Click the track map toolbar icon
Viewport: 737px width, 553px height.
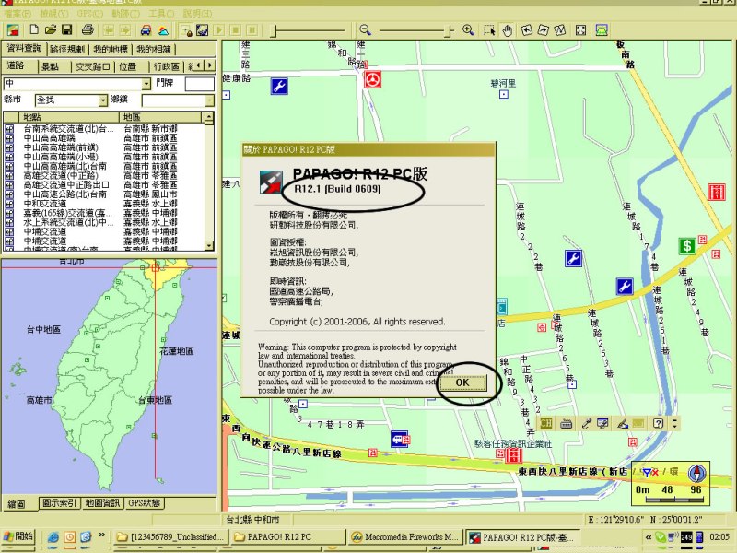click(x=203, y=30)
